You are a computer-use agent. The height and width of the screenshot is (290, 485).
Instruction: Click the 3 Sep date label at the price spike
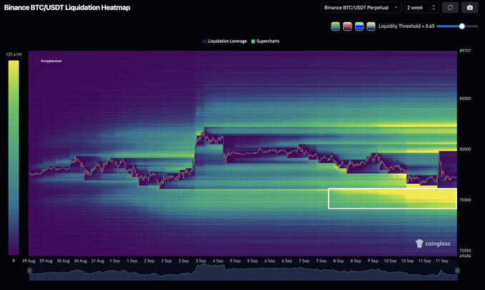pos(201,261)
